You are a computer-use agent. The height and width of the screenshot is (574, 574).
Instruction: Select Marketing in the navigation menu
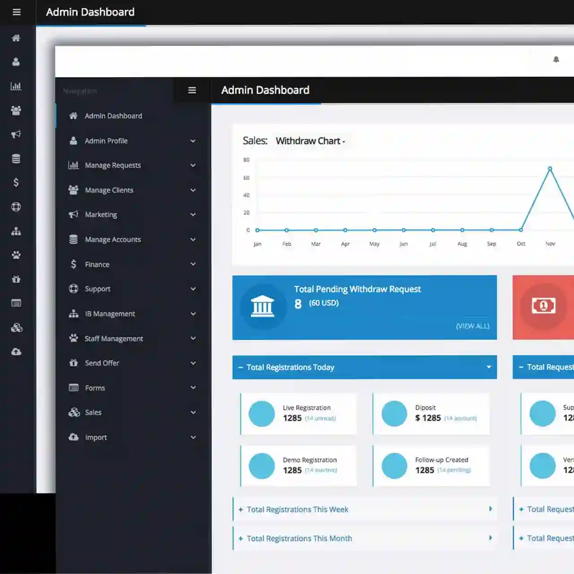coord(101,215)
